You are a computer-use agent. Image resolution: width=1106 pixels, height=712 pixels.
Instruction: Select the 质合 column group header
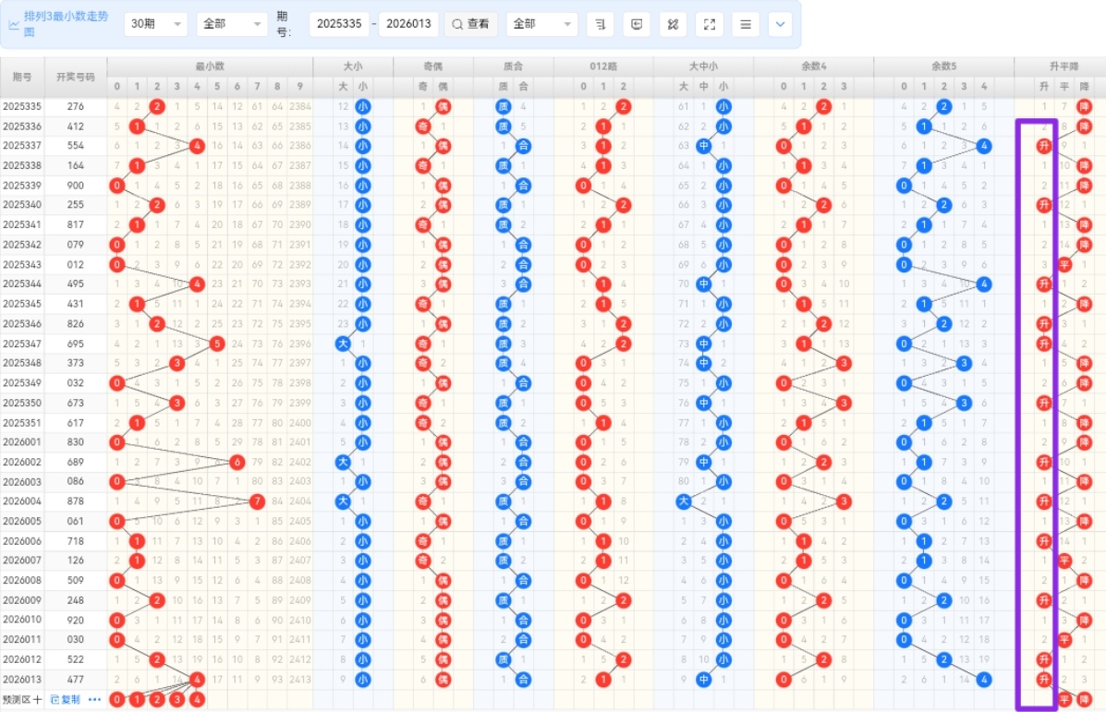click(514, 66)
